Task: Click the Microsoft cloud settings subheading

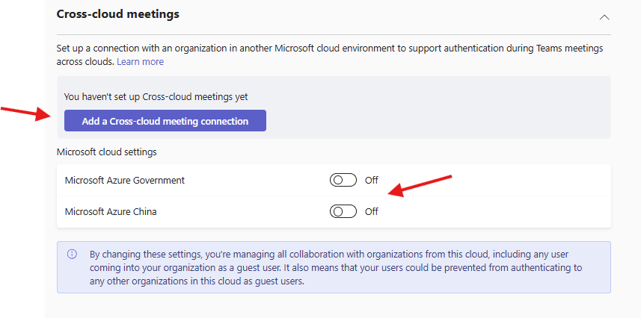Action: (106, 152)
